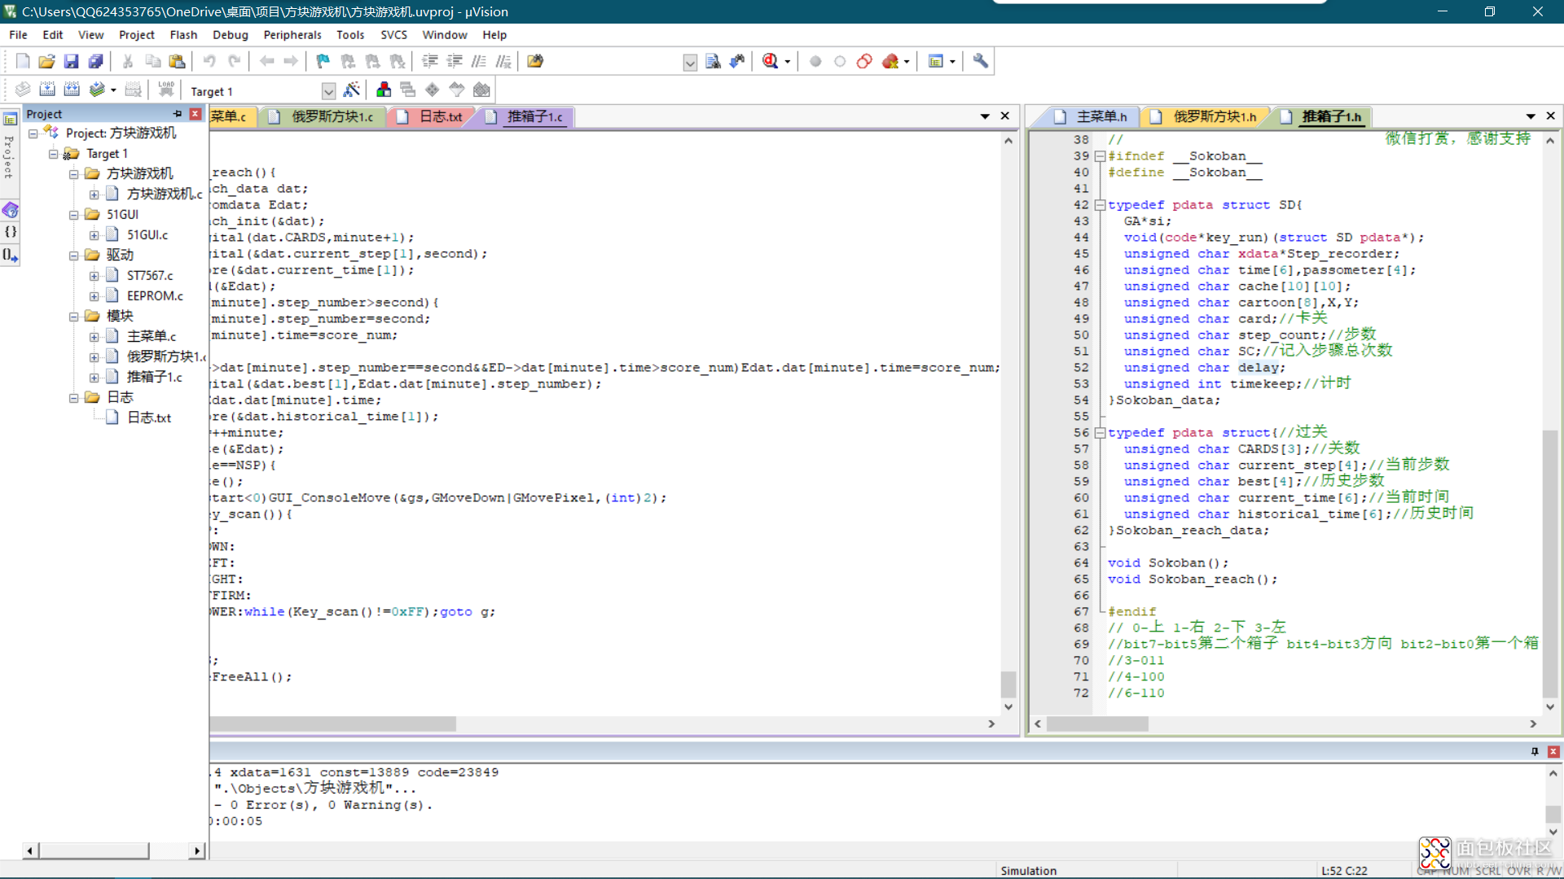
Task: Insert a breakpoint with the grey circle icon
Action: [815, 61]
